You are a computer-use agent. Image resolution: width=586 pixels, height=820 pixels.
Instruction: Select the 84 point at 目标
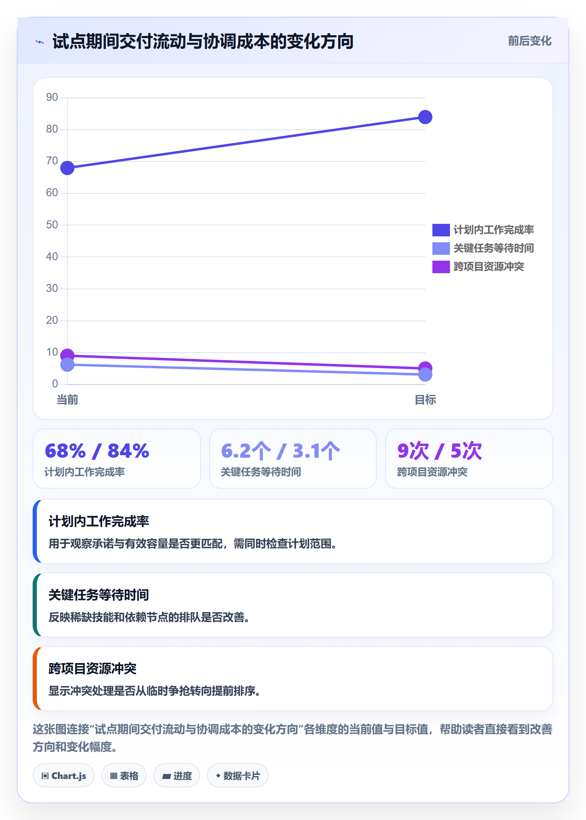425,117
